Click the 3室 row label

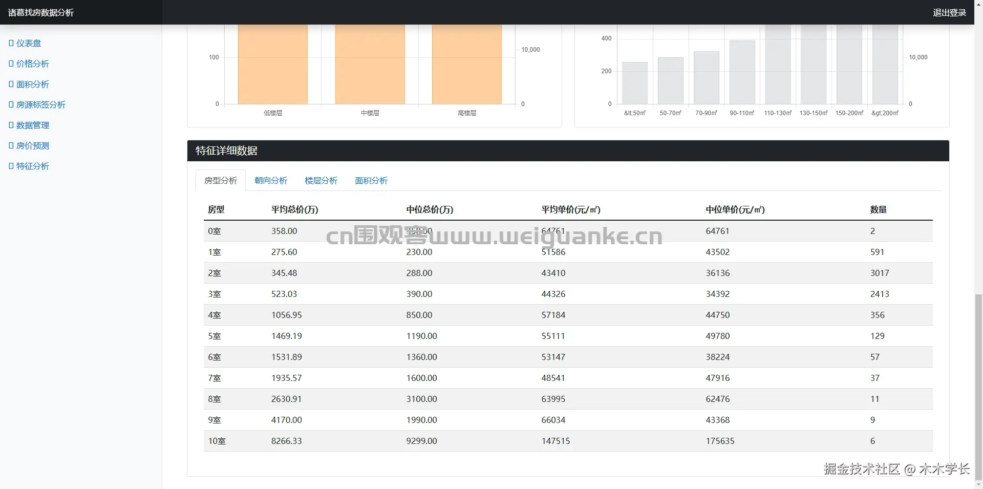pos(215,294)
